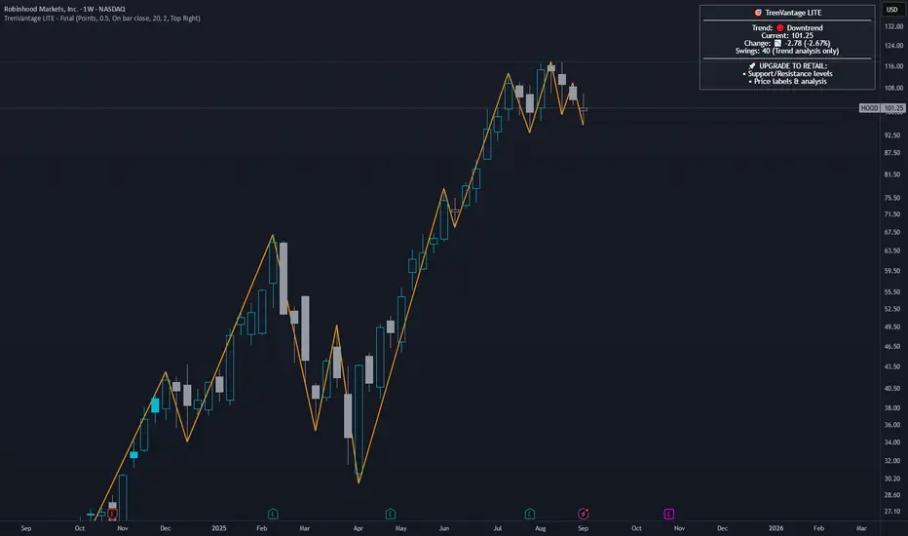
Task: Click the earnings marker between Apr and May
Action: point(391,514)
